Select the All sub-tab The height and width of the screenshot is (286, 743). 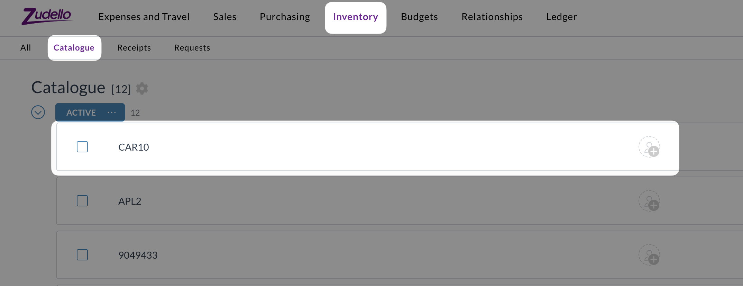tap(26, 48)
